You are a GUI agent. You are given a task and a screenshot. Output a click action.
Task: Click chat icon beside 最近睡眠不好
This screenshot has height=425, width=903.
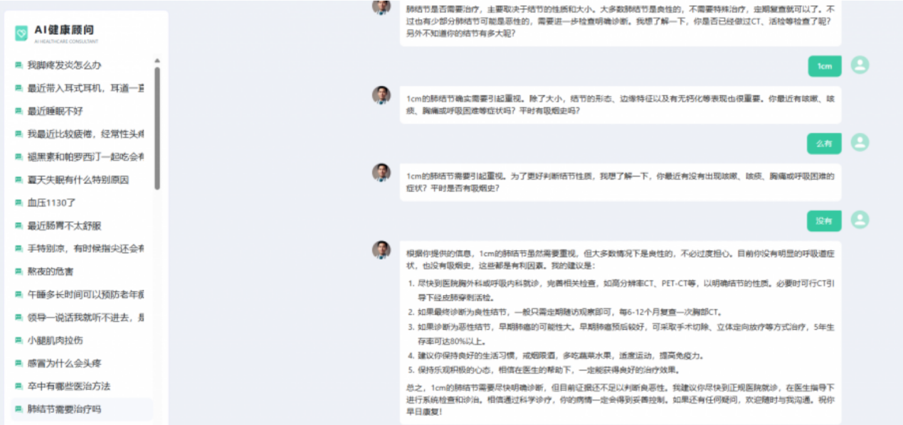click(19, 112)
